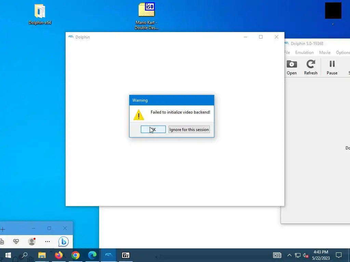Open taskbar Search
The height and width of the screenshot is (262, 350).
tap(25, 255)
